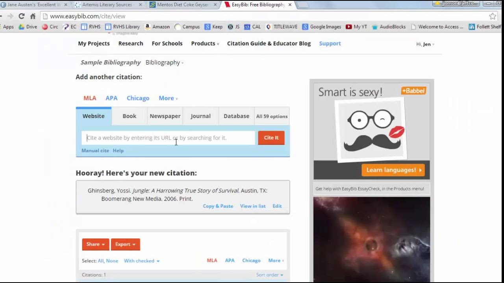Close the EasyBib browser tab

[x=290, y=5]
